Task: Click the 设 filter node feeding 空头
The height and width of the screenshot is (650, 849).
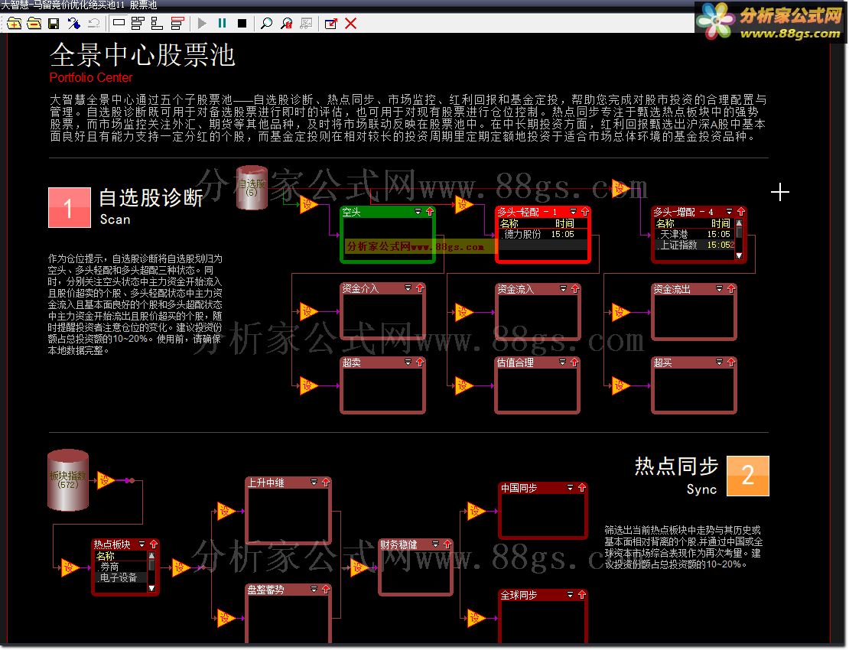Action: [x=308, y=205]
